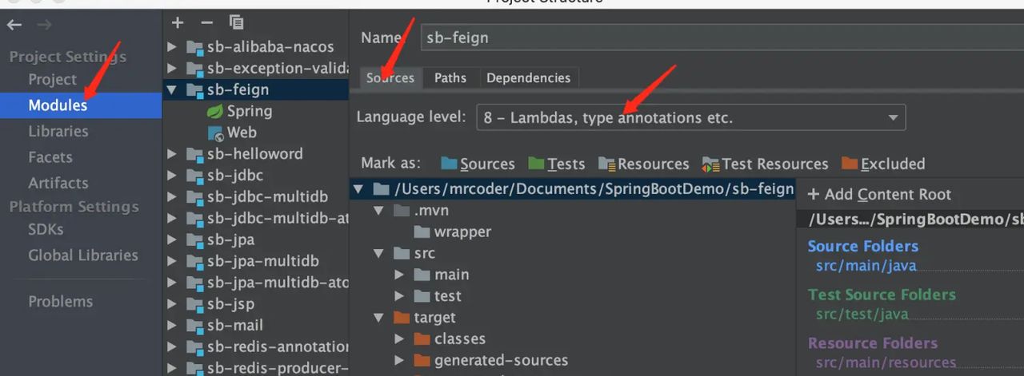Collapse the target folder
This screenshot has height=376, width=1024.
pyautogui.click(x=379, y=318)
